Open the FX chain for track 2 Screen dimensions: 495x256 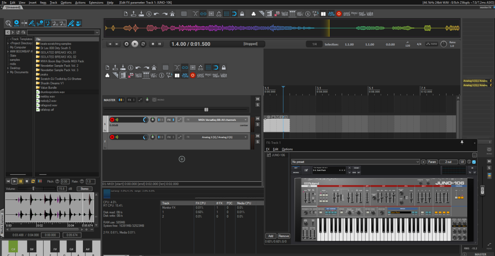coord(170,136)
